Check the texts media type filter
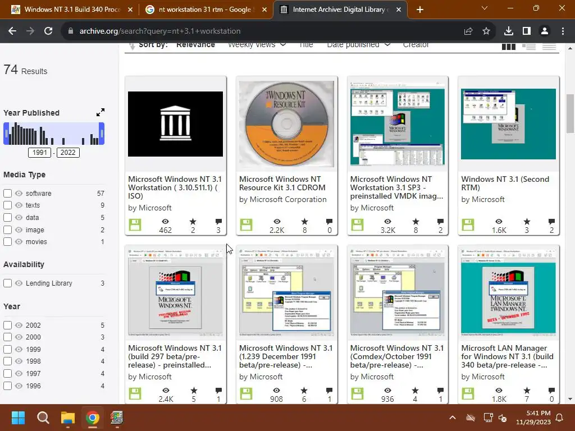Image resolution: width=575 pixels, height=431 pixels. pos(7,205)
